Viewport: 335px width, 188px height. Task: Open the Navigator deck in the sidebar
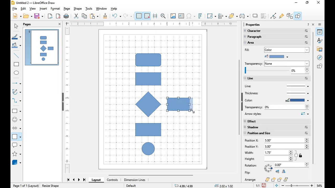320,57
